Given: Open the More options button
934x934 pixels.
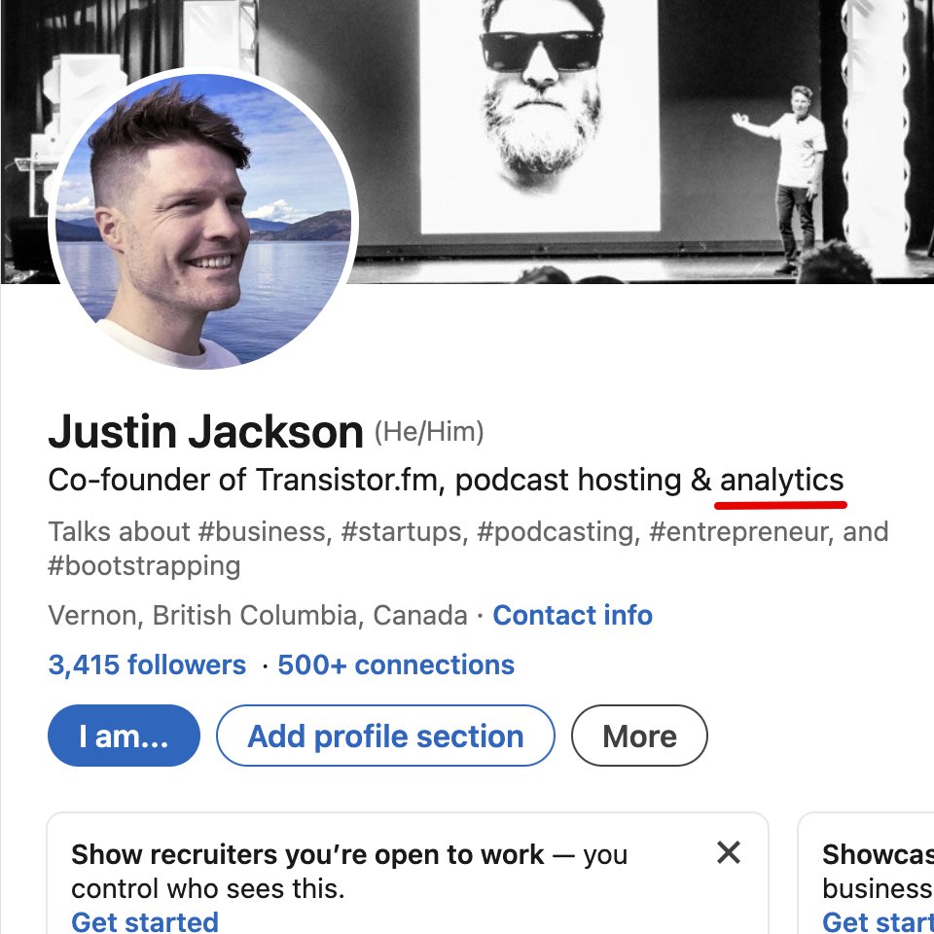Looking at the screenshot, I should click(639, 736).
